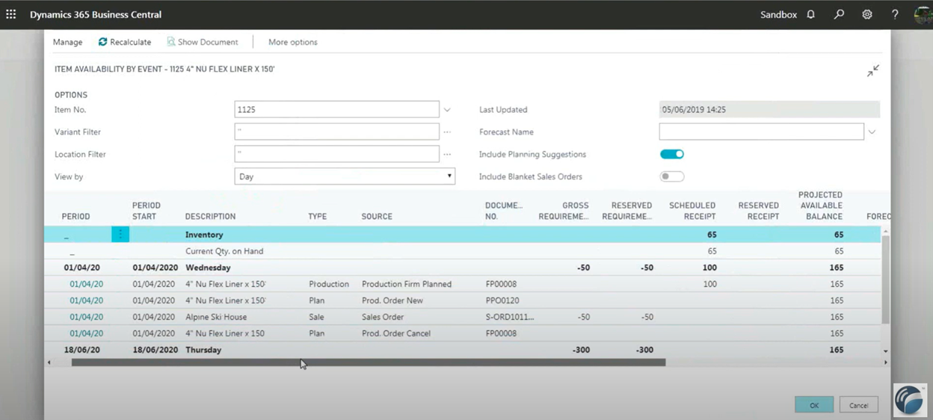Image resolution: width=933 pixels, height=420 pixels.
Task: Click the Item No. input field
Action: [337, 109]
